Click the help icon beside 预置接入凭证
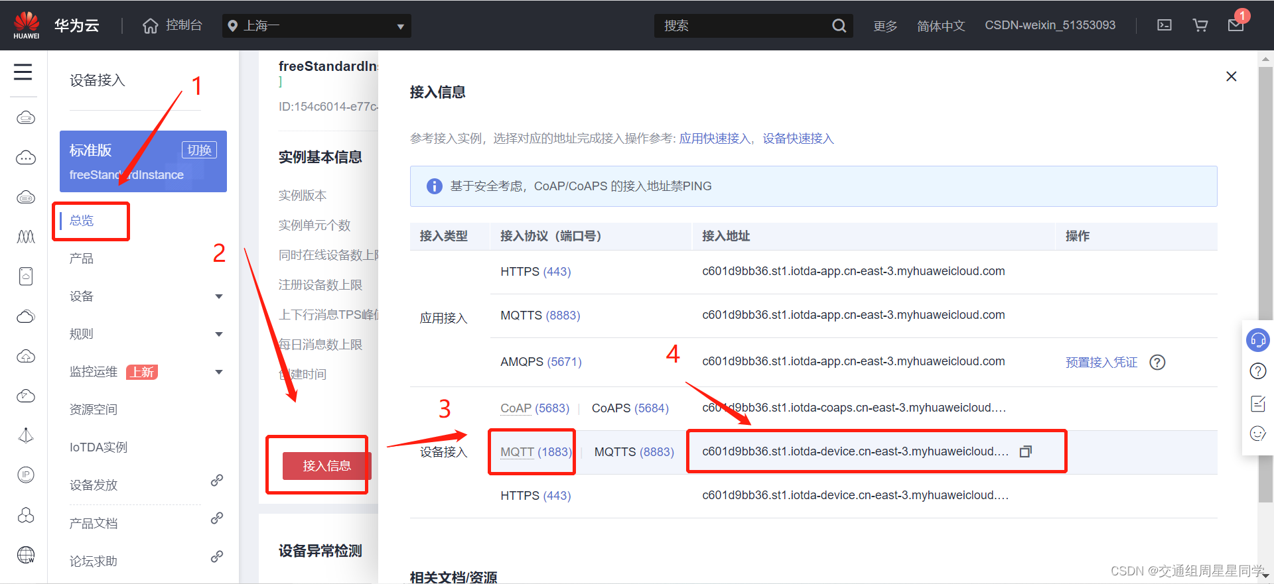This screenshot has height=584, width=1274. coord(1157,362)
